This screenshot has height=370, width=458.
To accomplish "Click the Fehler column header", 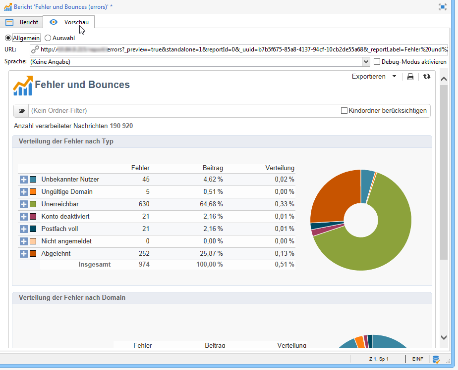I will pyautogui.click(x=140, y=168).
